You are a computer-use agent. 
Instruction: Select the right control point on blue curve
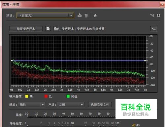point(145,61)
